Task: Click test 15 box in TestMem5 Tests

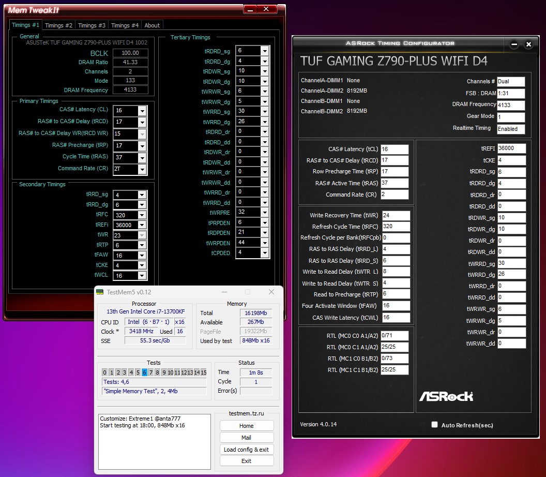Action: click(203, 372)
